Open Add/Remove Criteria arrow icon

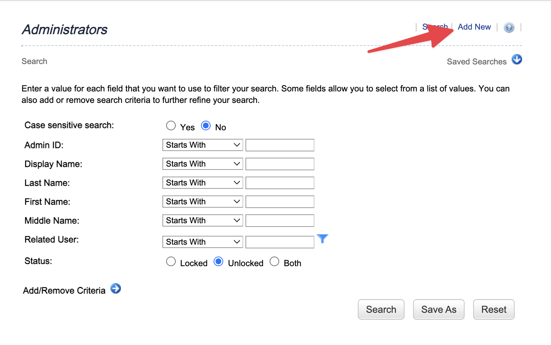[x=116, y=288]
